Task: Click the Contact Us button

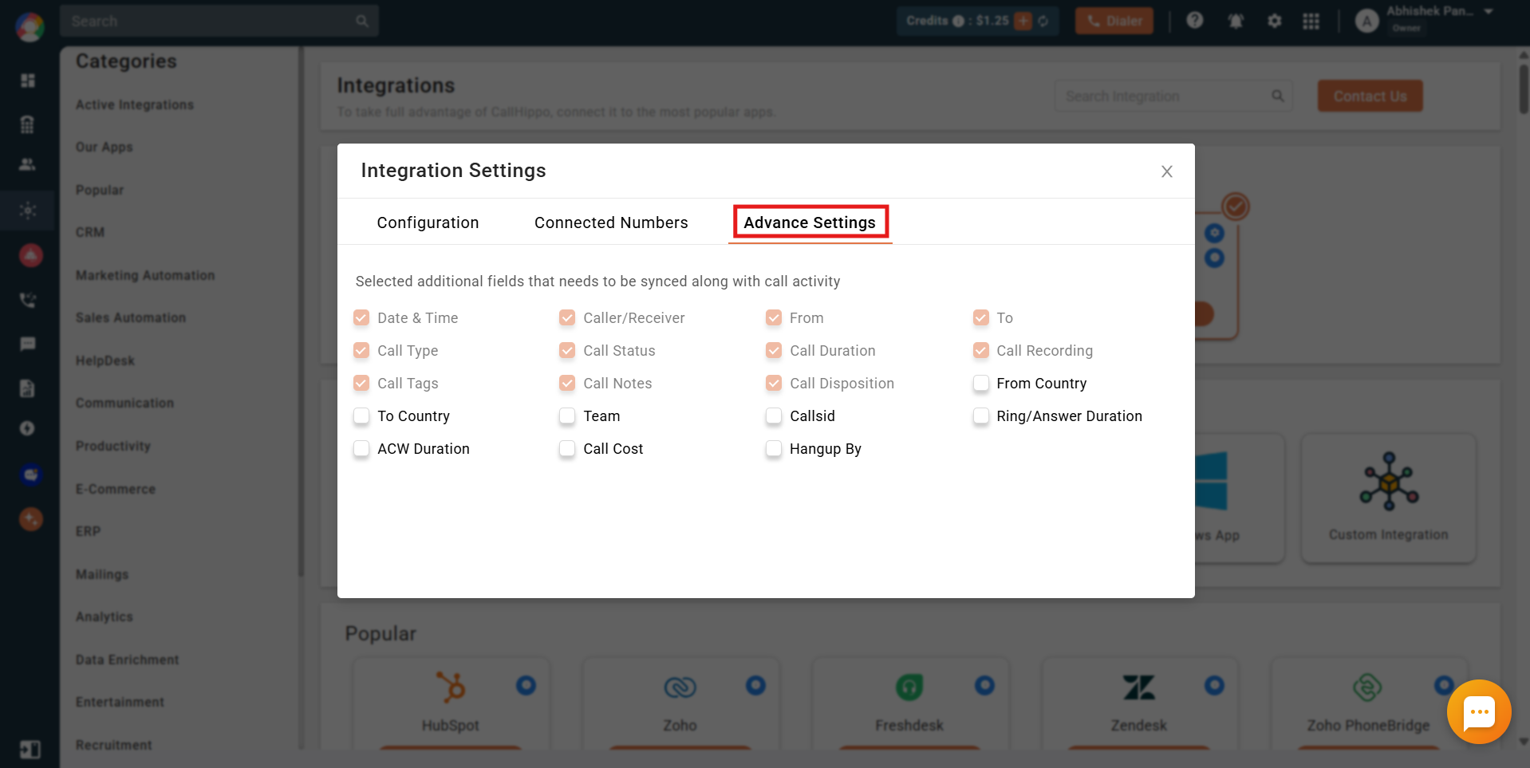Action: pyautogui.click(x=1370, y=96)
